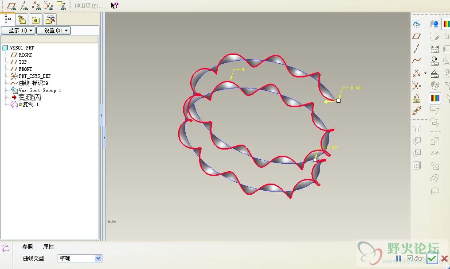Screen dimensions: 450x269
Task: Toggle datum axis display
Action: 24,6
